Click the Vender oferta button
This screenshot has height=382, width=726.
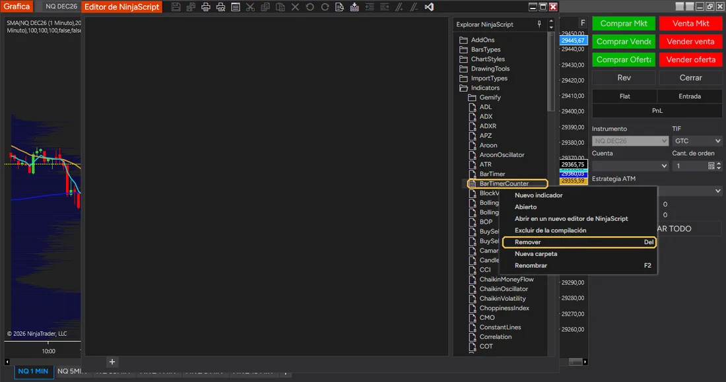click(691, 59)
